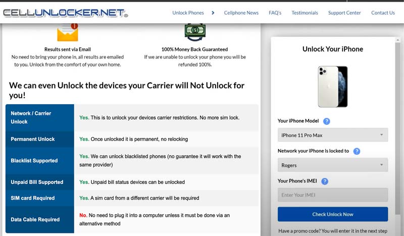Click 'This is to unlock your devices carrier' text

(165, 118)
